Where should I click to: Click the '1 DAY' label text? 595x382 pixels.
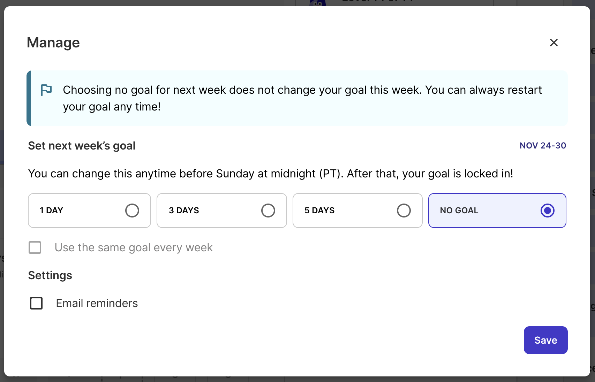(51, 211)
